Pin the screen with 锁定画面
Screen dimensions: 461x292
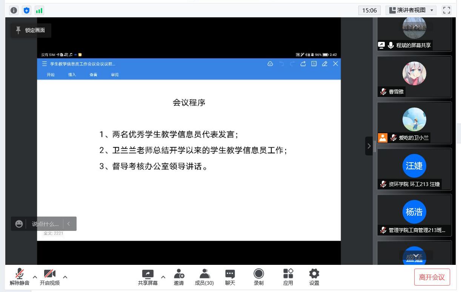coord(31,30)
